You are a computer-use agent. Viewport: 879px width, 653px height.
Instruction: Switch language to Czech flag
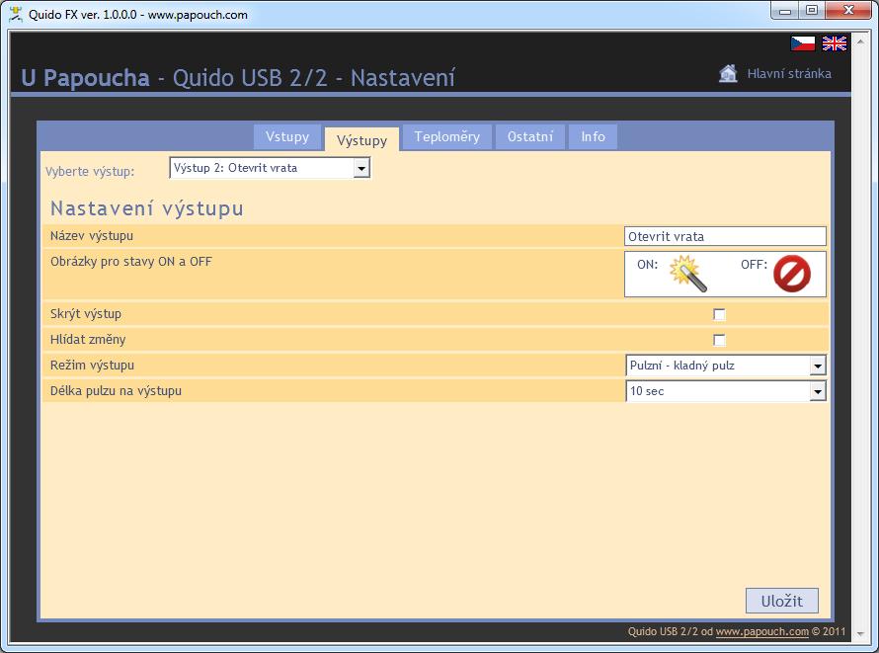[x=802, y=43]
